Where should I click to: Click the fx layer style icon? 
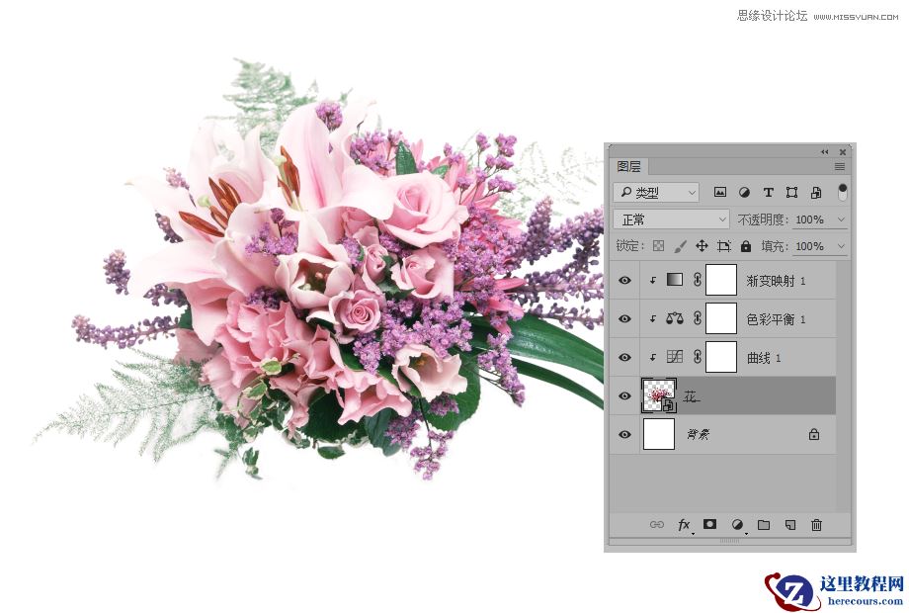click(x=684, y=524)
